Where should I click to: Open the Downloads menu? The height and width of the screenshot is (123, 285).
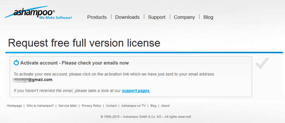[127, 17]
